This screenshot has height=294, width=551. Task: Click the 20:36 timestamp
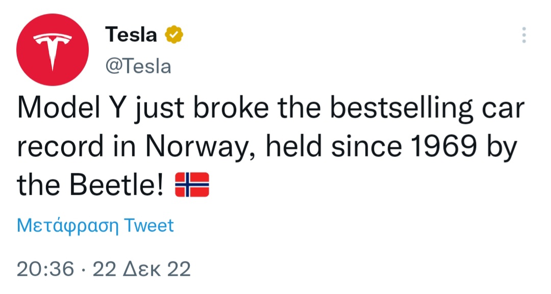(x=45, y=269)
